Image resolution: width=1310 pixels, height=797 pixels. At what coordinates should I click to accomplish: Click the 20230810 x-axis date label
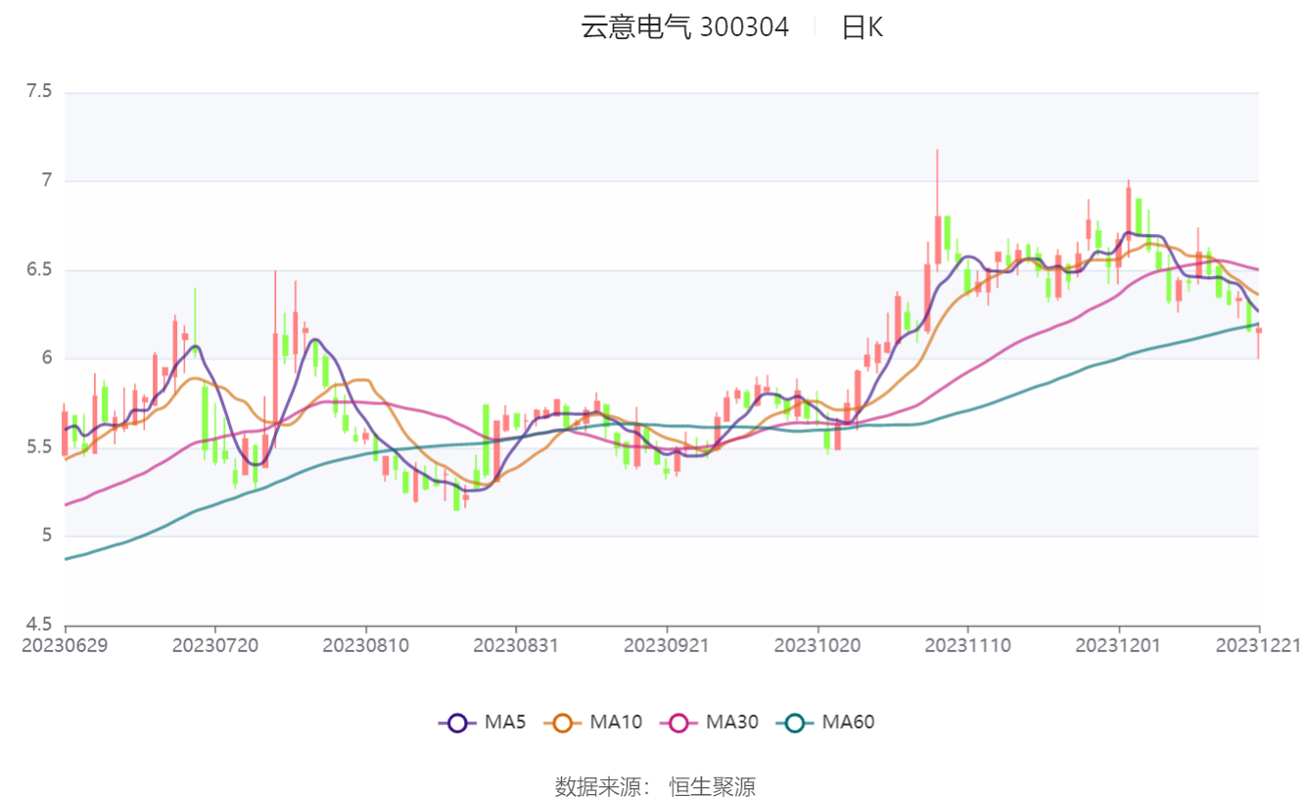[x=365, y=647]
